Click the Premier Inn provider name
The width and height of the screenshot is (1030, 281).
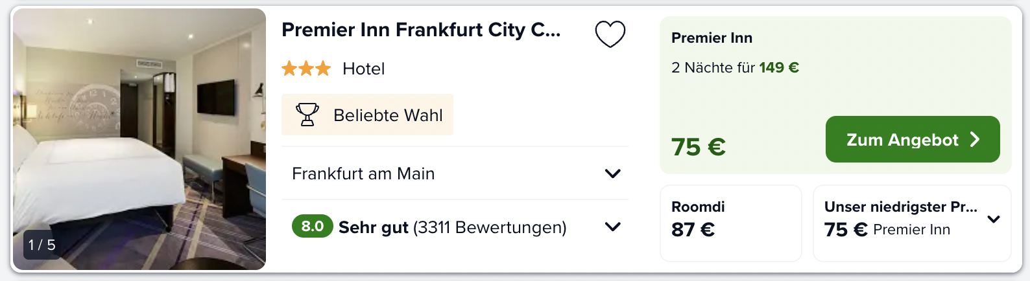(712, 38)
